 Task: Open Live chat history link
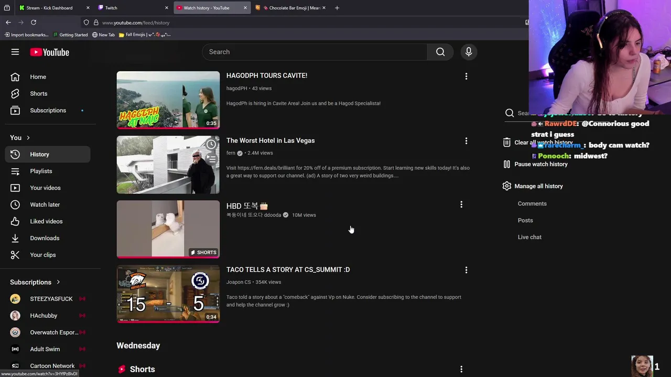pyautogui.click(x=529, y=237)
